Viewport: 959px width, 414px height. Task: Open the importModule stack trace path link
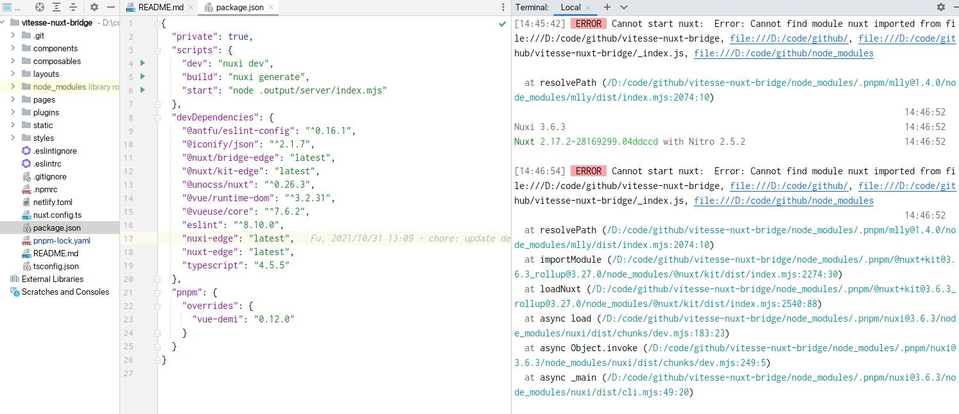pyautogui.click(x=735, y=267)
